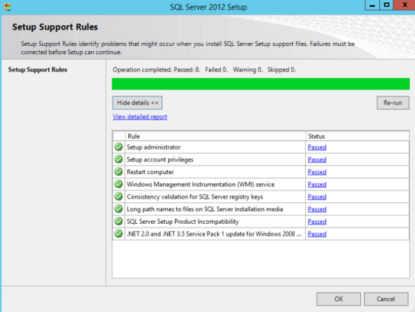Open the View detailed report link
The width and height of the screenshot is (415, 312).
tap(140, 116)
